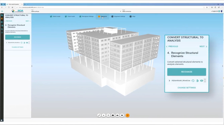224x125 pixels.
Task: Click the perspective cone icon in viewport toolbar
Action: [x=104, y=115]
